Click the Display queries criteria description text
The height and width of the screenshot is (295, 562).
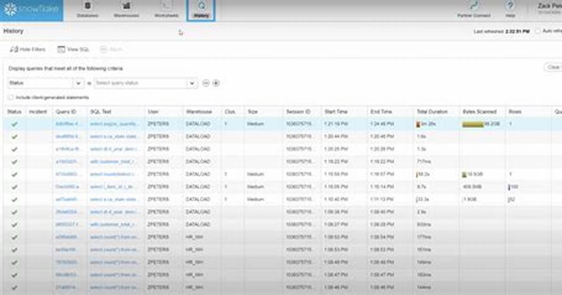tap(66, 68)
